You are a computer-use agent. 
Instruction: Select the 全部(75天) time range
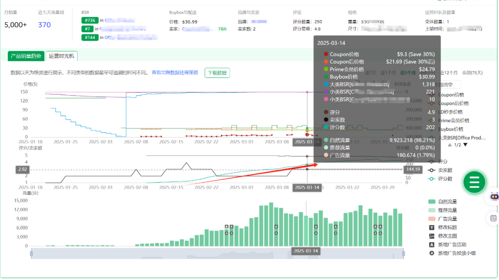(x=472, y=73)
